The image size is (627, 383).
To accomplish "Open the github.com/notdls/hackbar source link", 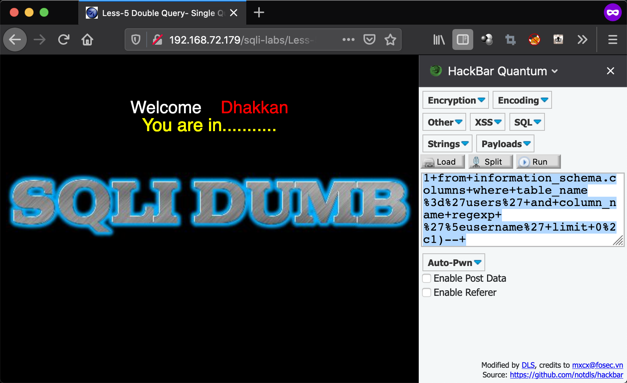I will tap(566, 375).
